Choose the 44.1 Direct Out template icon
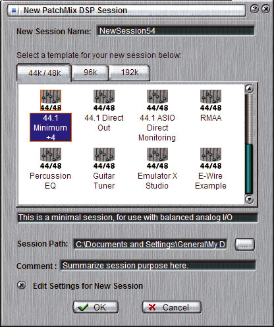The width and height of the screenshot is (274, 327). [x=104, y=100]
